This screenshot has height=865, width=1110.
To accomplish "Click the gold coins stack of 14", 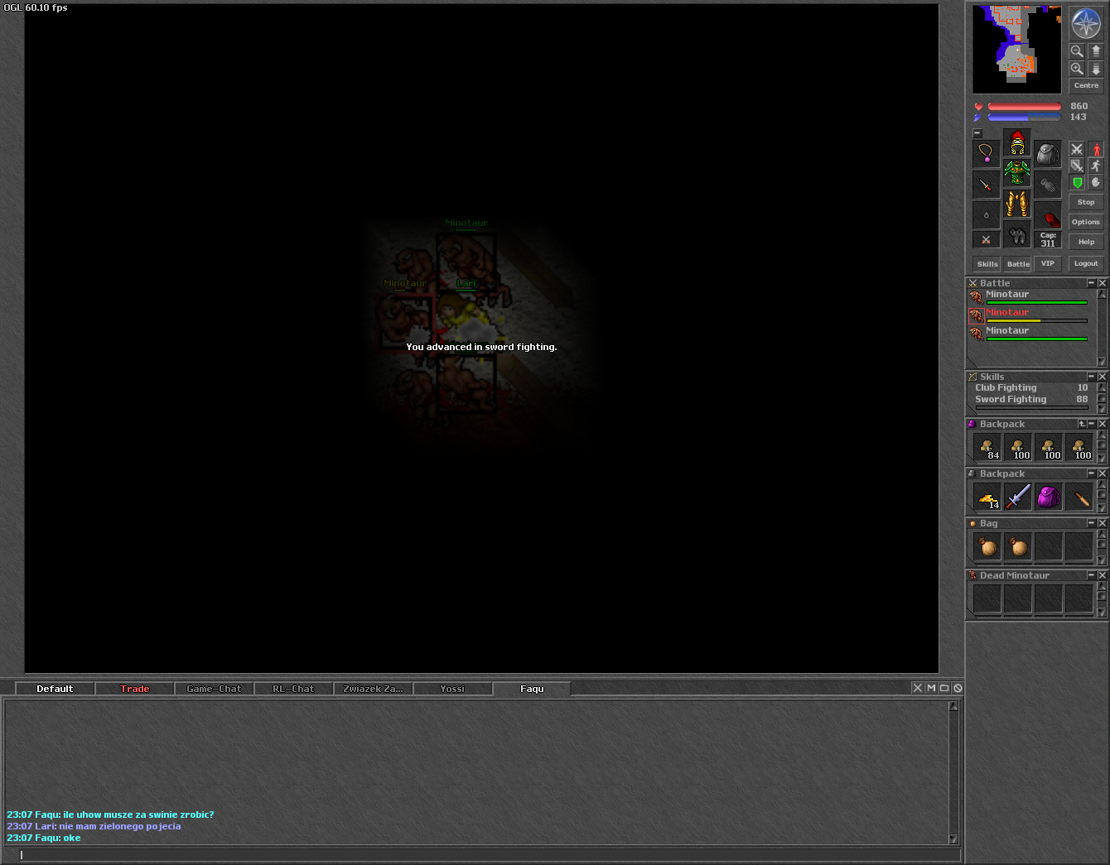I will point(987,497).
